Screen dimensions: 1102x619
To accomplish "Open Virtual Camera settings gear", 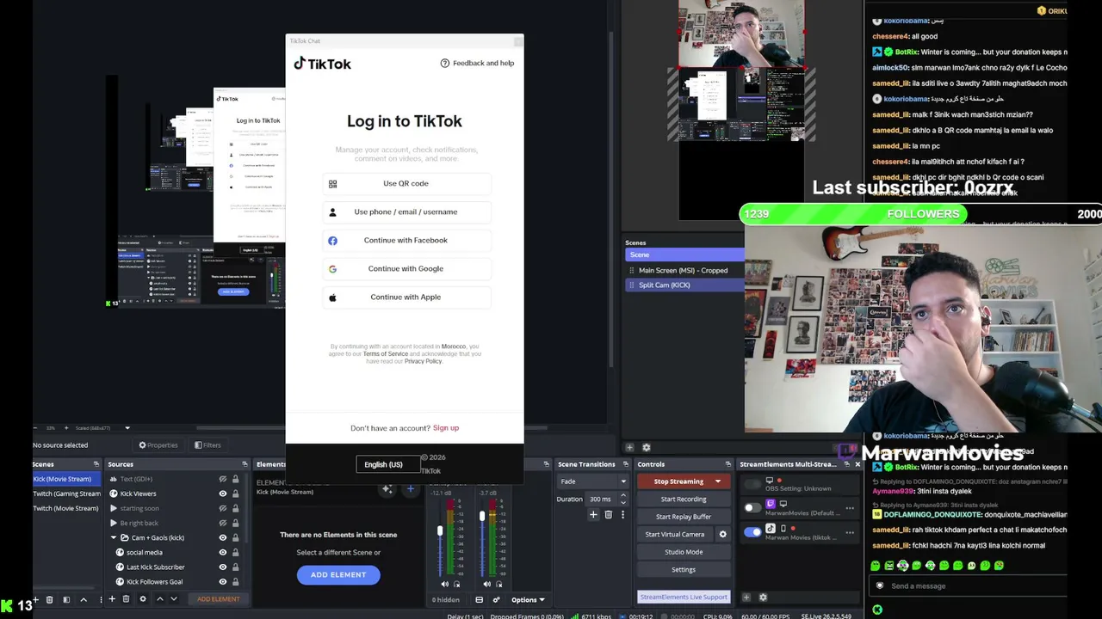I will (722, 534).
